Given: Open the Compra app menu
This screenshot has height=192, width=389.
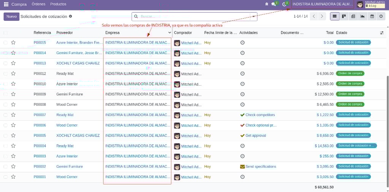Looking at the screenshot, I should [19, 4].
